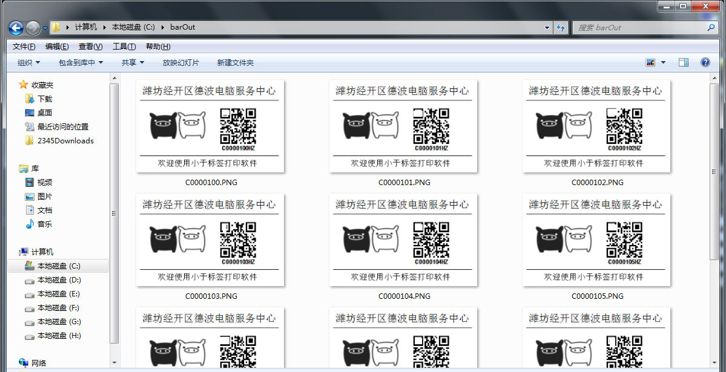726x372 pixels.
Task: Select the 文档 library
Action: (45, 210)
